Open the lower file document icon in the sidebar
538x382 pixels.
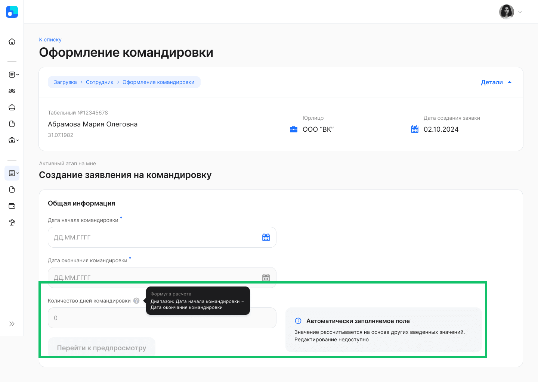point(12,190)
